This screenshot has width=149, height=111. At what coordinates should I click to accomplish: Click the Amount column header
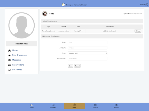tap(63, 27)
